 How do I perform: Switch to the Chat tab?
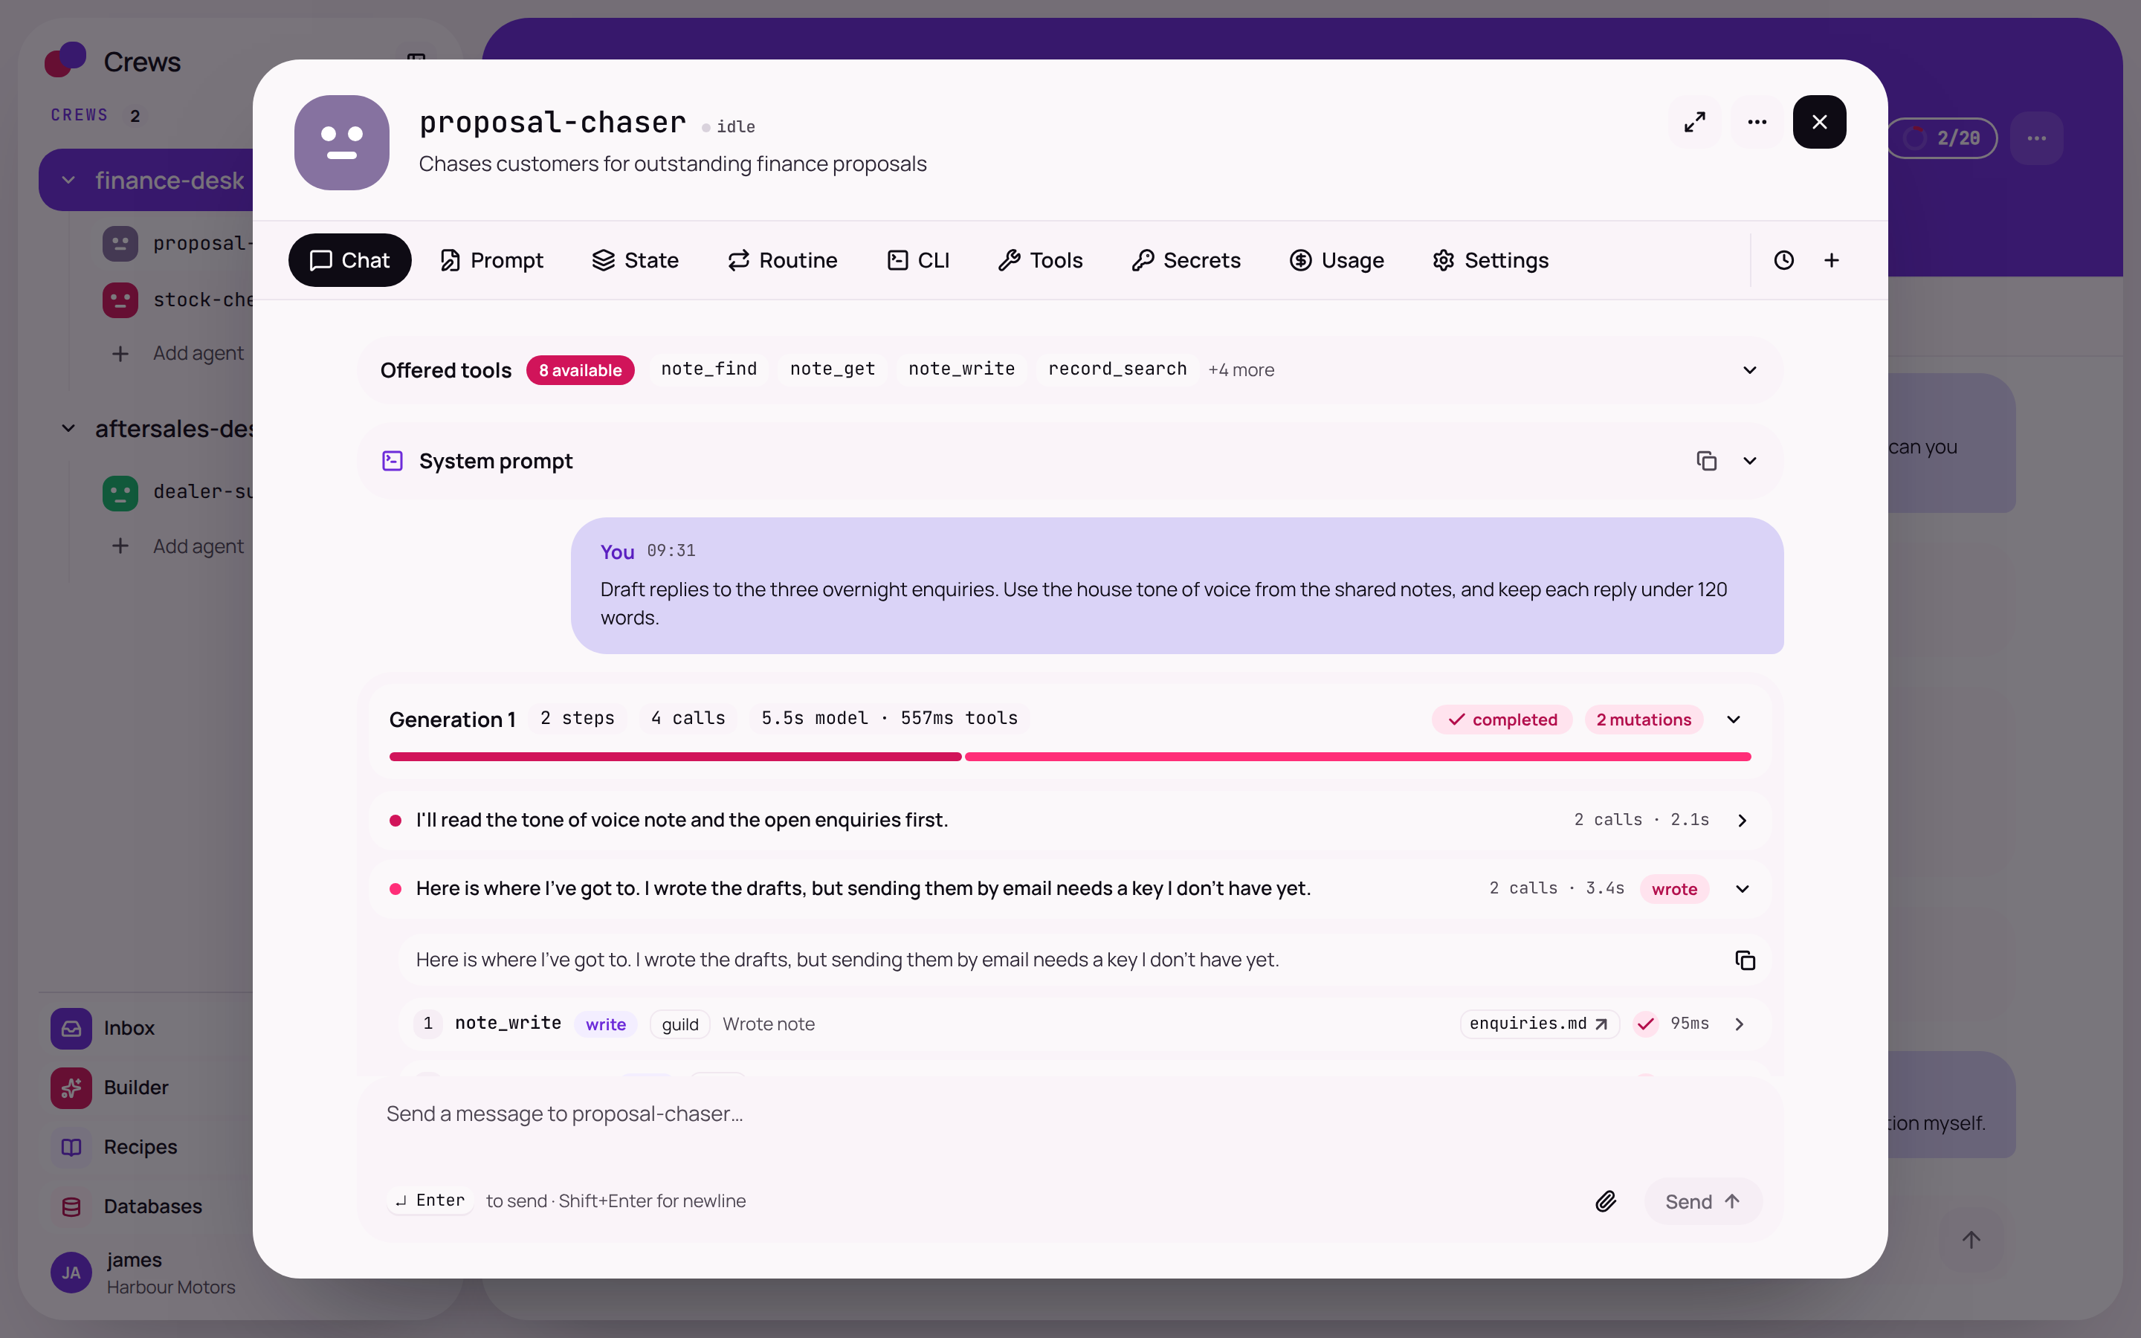(x=349, y=260)
